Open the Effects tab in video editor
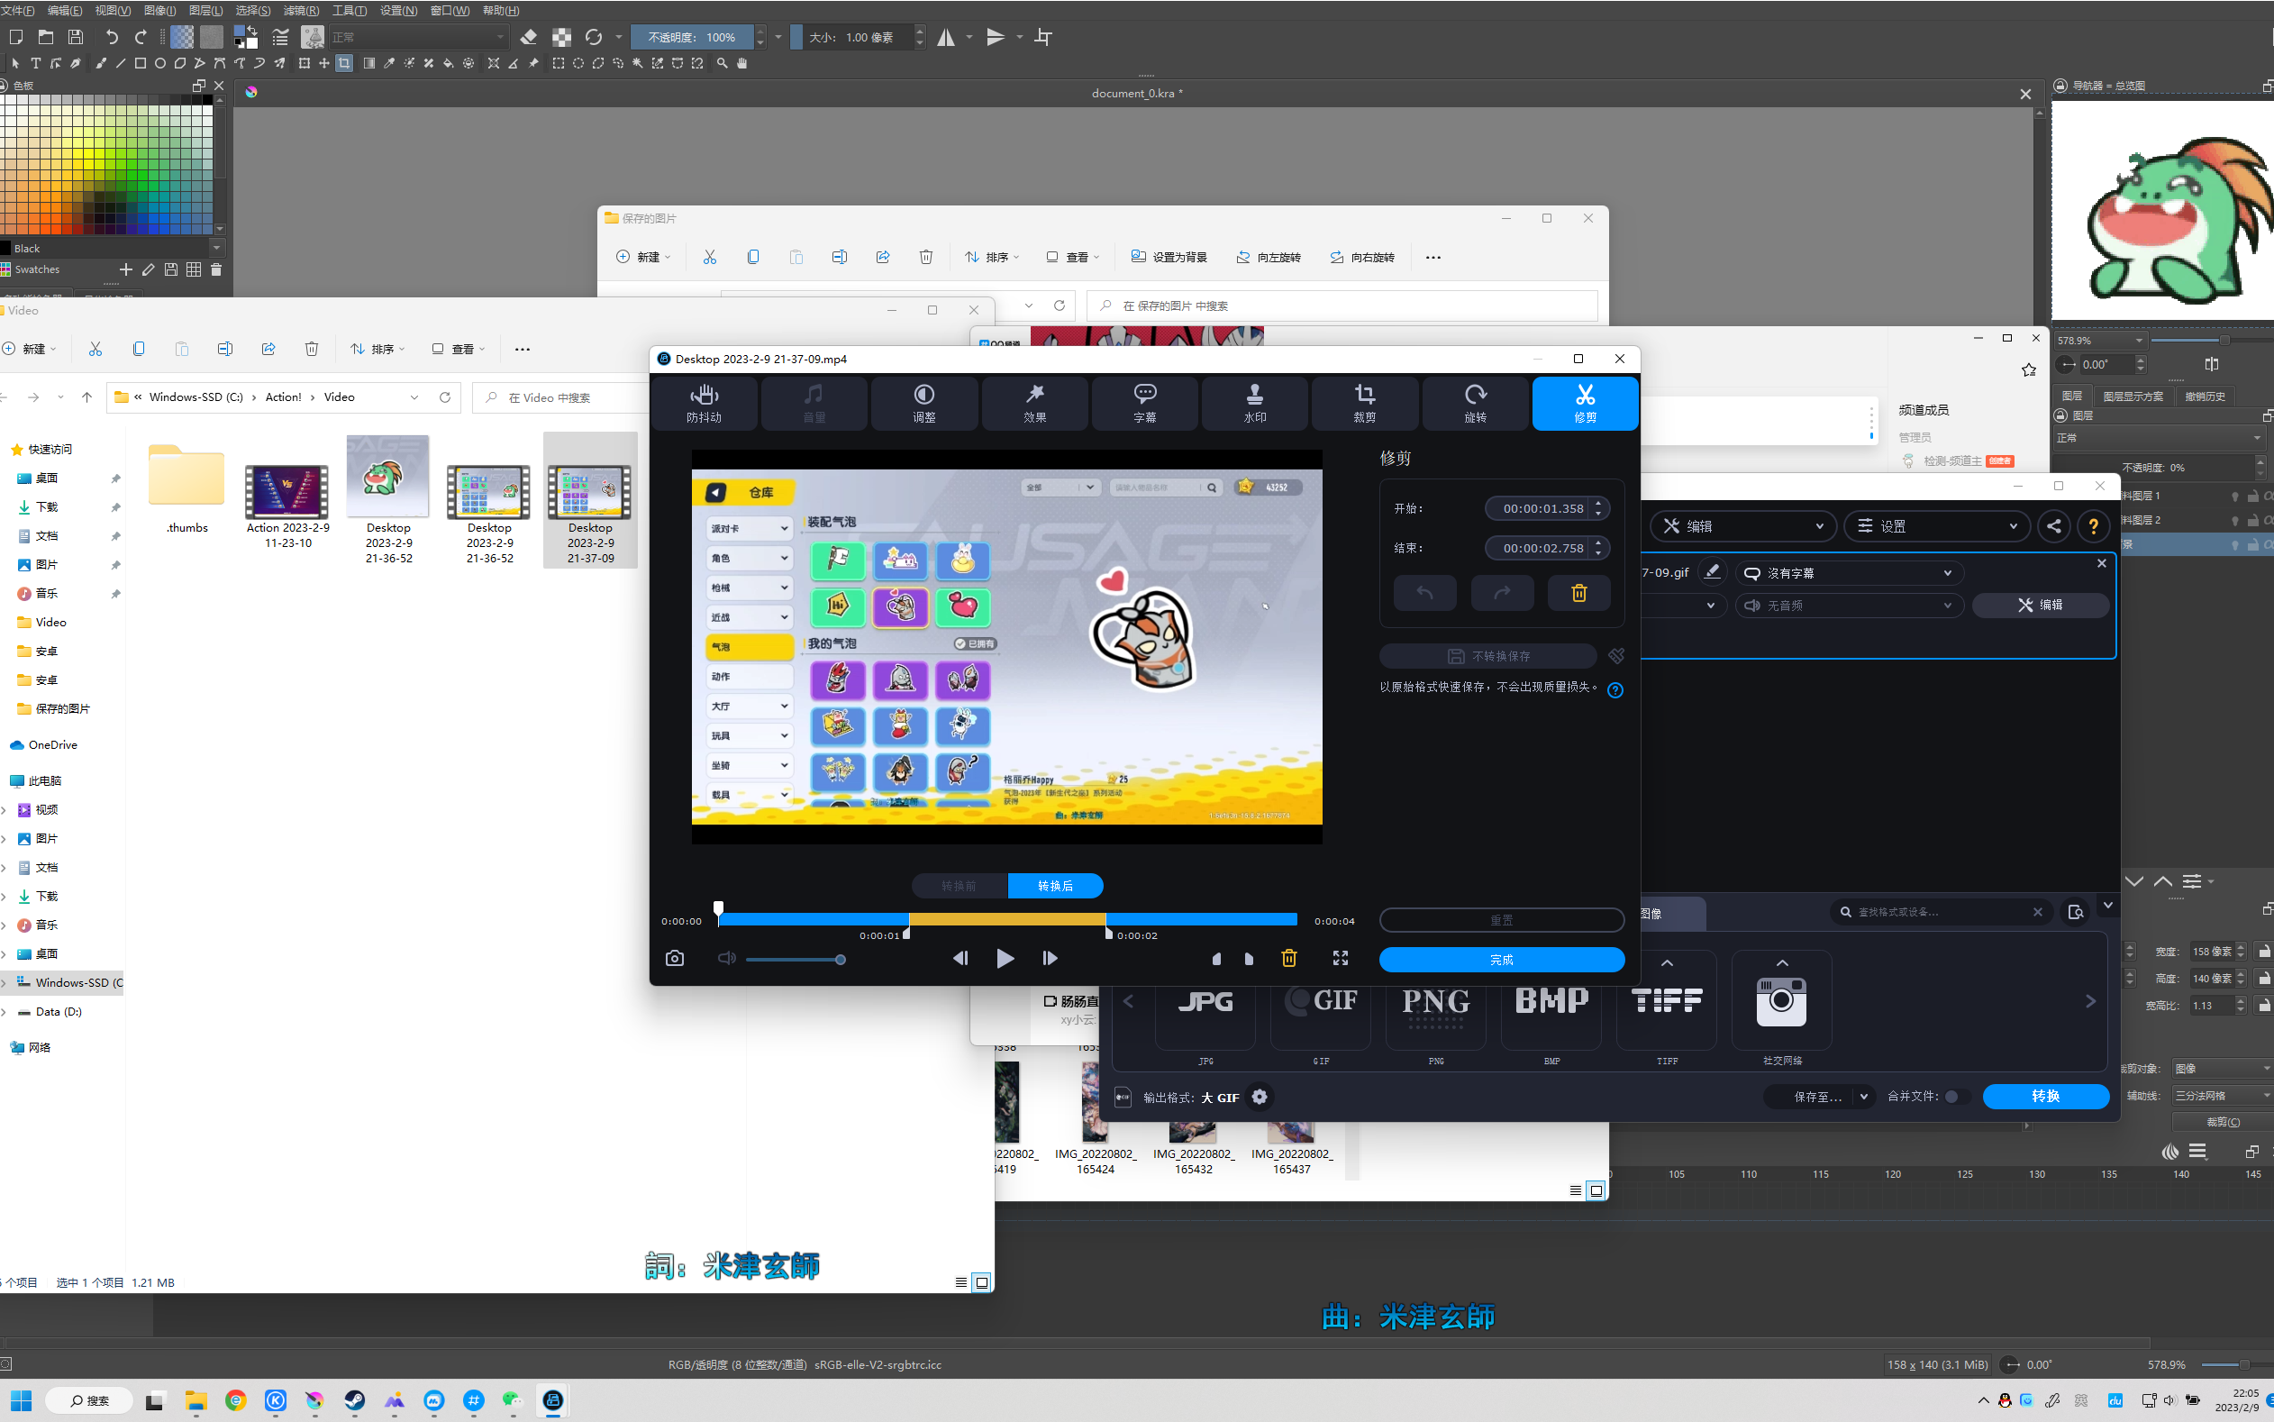 [x=1035, y=404]
